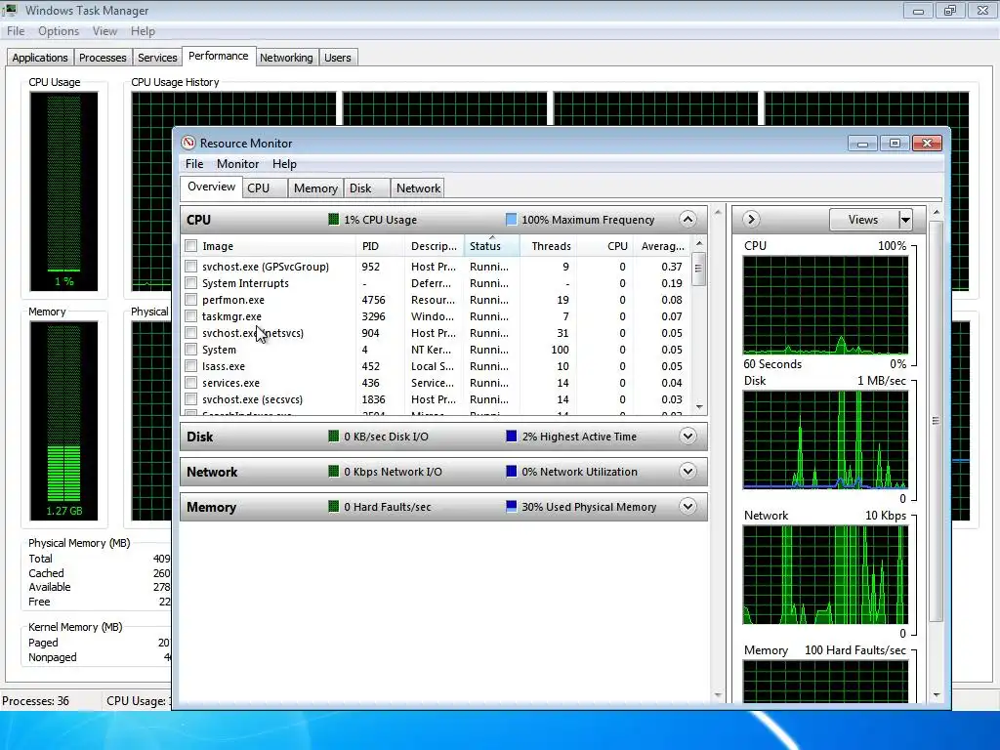Click the Views button

[863, 220]
